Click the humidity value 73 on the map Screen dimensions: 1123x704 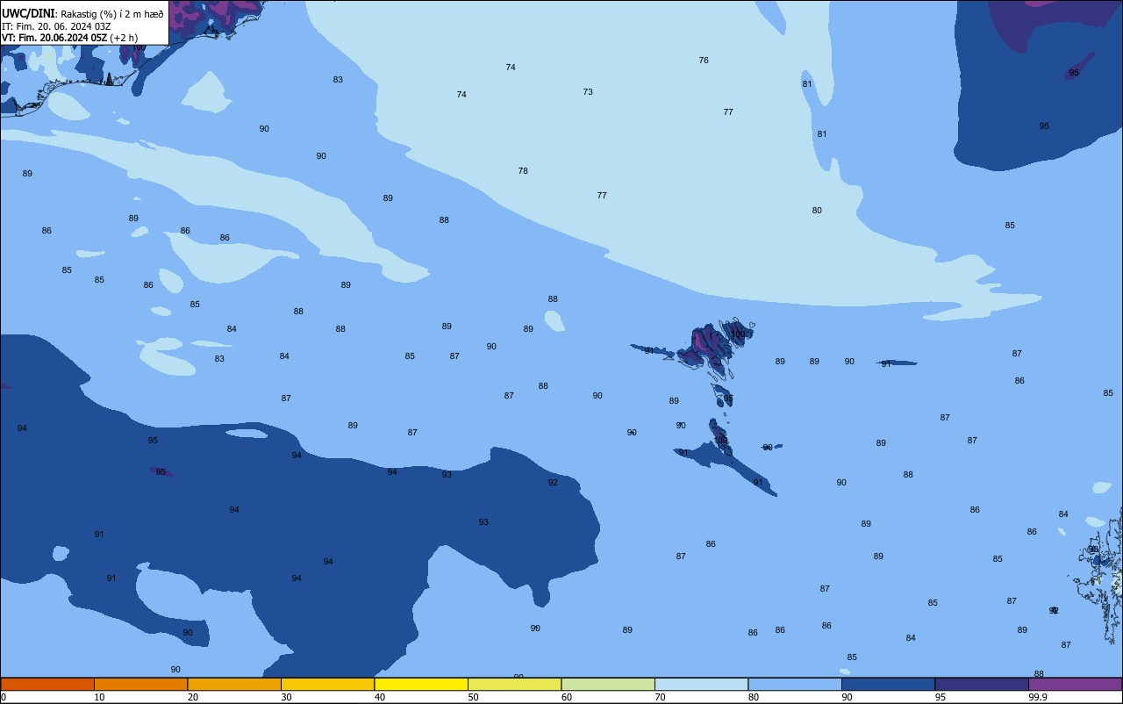tap(588, 91)
